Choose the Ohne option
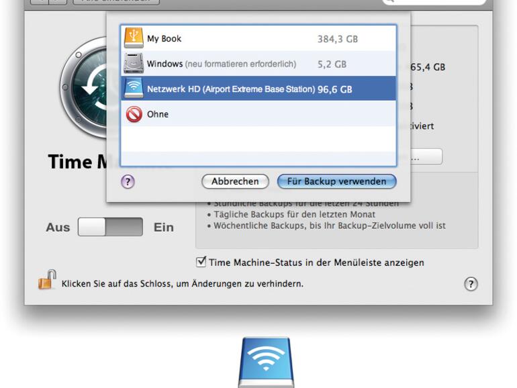The height and width of the screenshot is (388, 517). tap(258, 114)
